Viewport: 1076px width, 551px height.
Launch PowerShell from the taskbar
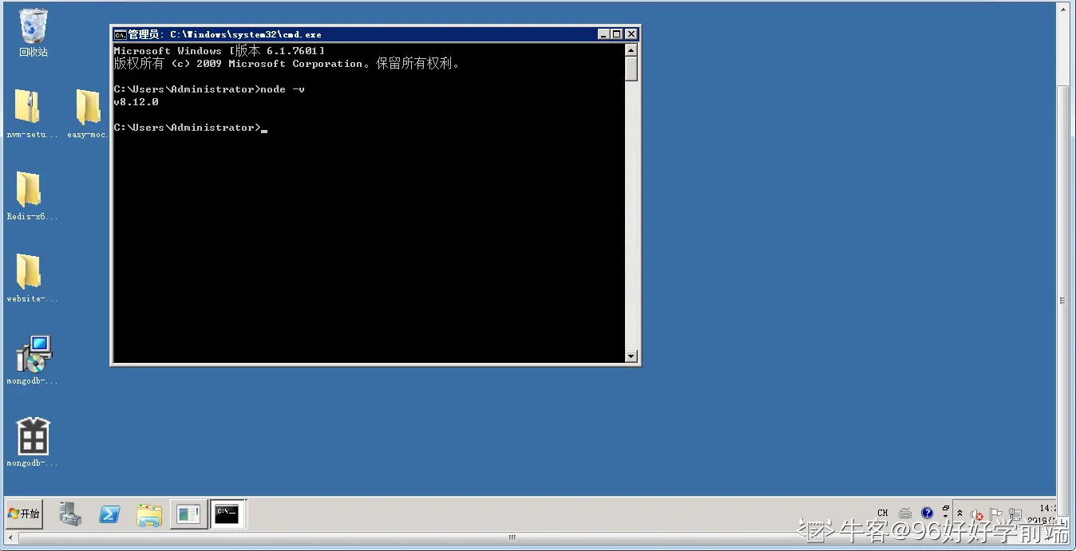(x=109, y=514)
